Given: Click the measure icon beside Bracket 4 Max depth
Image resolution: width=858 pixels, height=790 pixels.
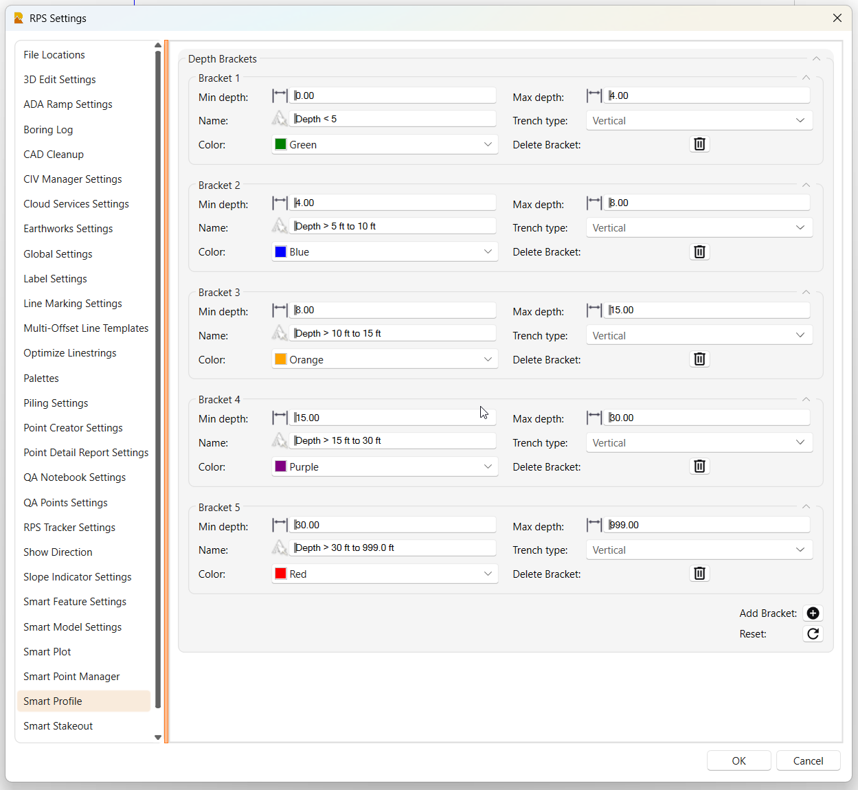Looking at the screenshot, I should point(594,418).
